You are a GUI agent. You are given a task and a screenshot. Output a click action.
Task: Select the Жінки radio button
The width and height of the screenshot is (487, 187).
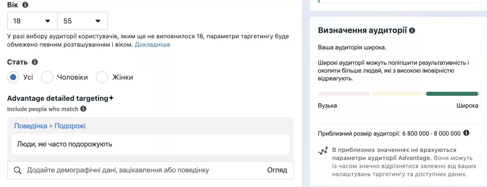(x=102, y=77)
